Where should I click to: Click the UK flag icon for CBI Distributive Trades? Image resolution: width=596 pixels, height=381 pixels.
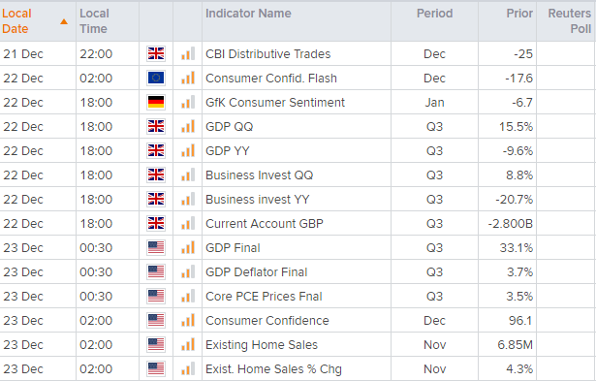(x=156, y=53)
